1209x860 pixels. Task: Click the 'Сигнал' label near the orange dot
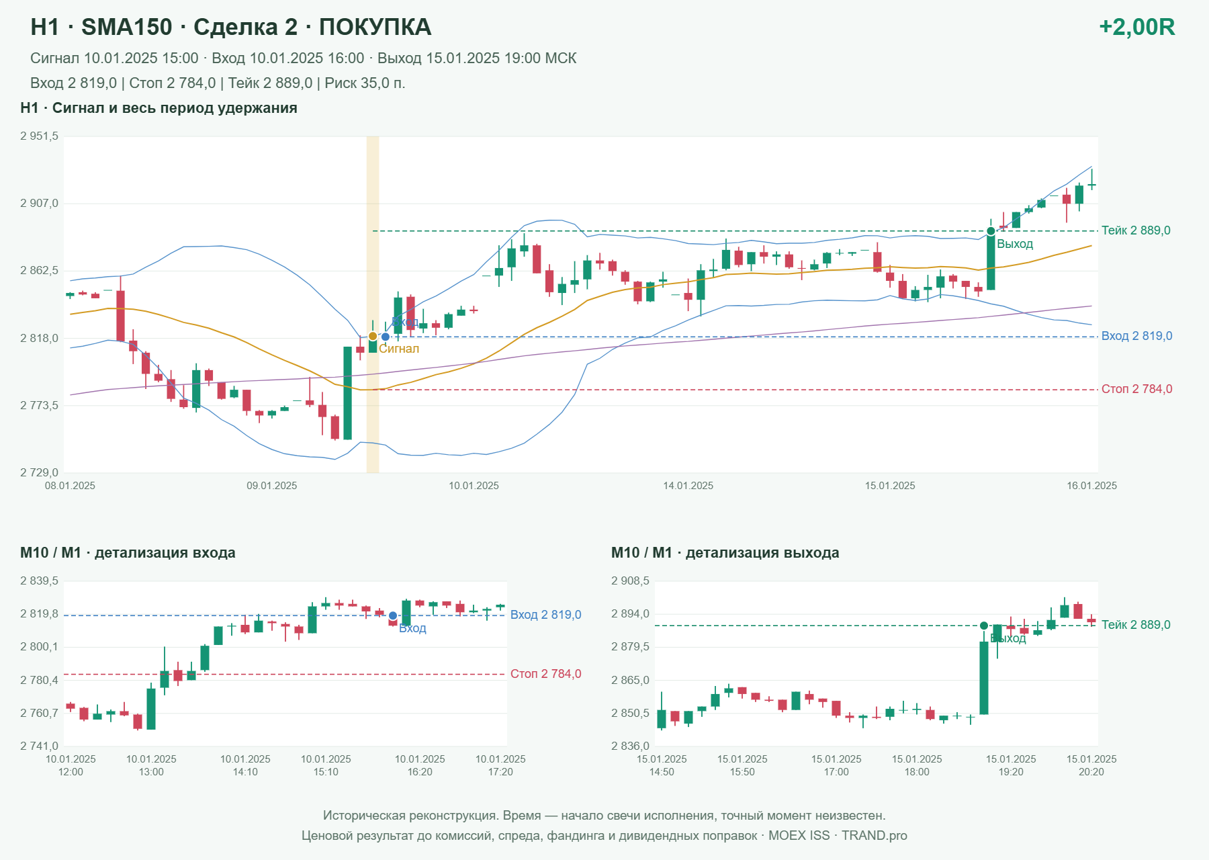[x=399, y=349]
